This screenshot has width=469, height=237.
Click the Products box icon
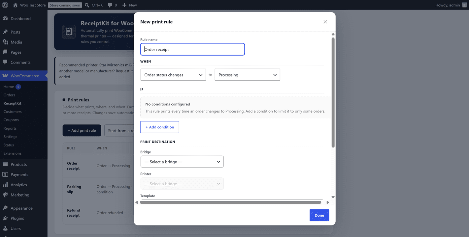[5, 164]
